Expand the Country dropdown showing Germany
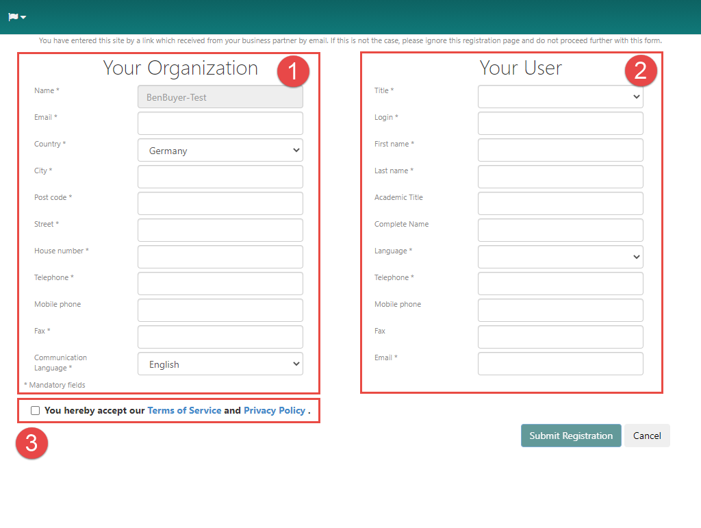The width and height of the screenshot is (701, 528). 220,151
